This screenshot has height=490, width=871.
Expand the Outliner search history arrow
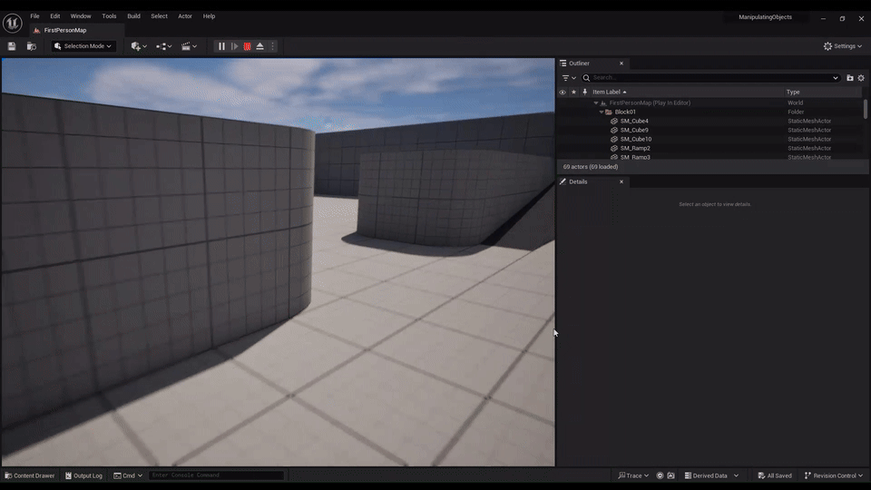pos(835,78)
